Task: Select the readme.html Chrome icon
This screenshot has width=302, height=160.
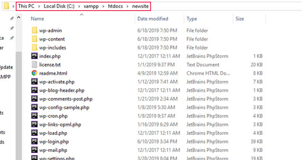Action: coord(34,73)
